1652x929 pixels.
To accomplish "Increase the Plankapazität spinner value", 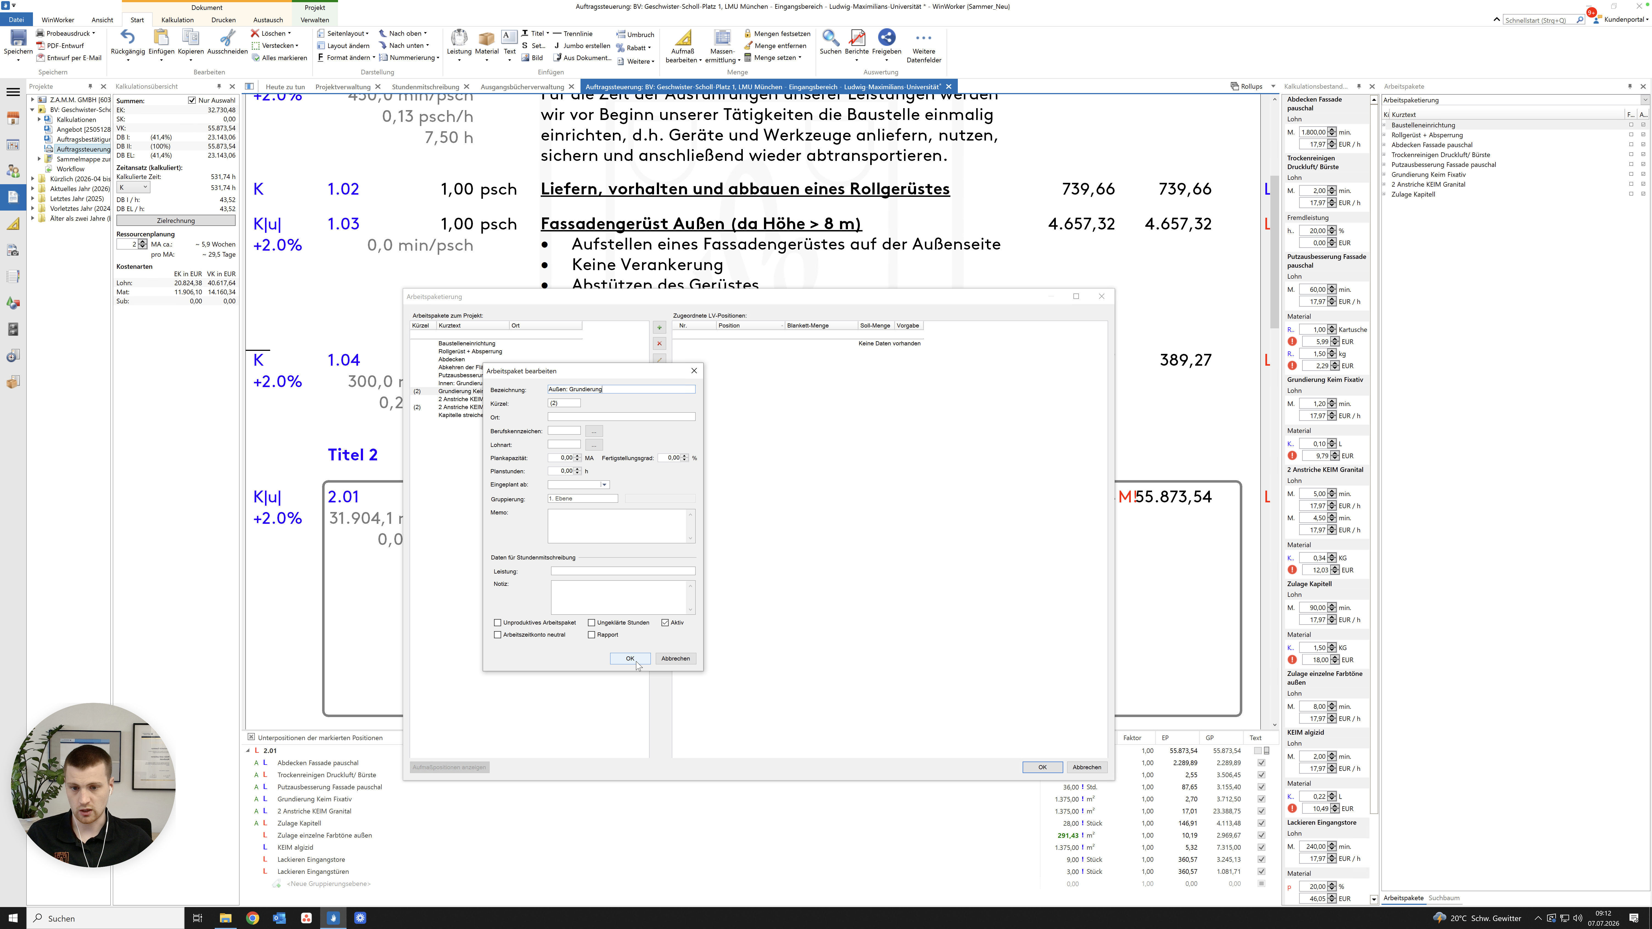I will [578, 456].
